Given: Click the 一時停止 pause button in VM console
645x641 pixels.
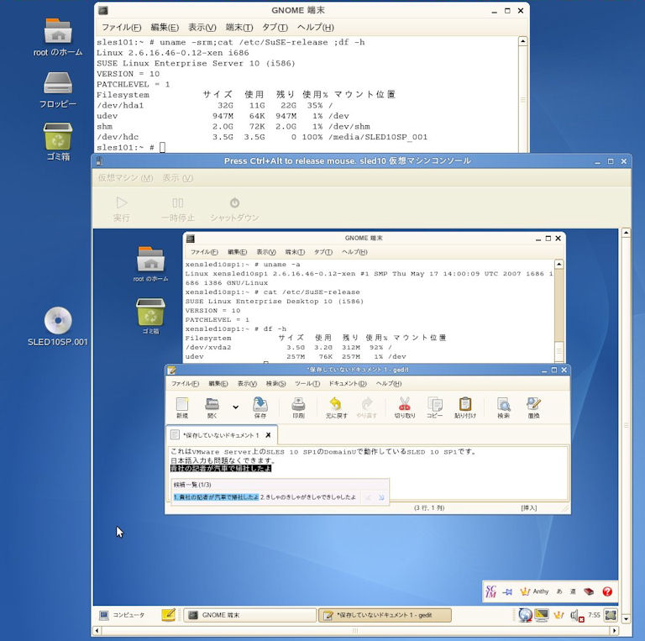Looking at the screenshot, I should click(178, 208).
